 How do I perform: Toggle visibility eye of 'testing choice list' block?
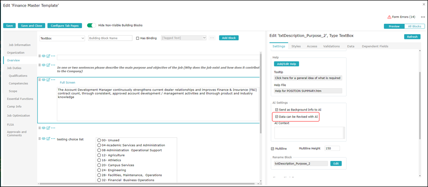click(44, 139)
